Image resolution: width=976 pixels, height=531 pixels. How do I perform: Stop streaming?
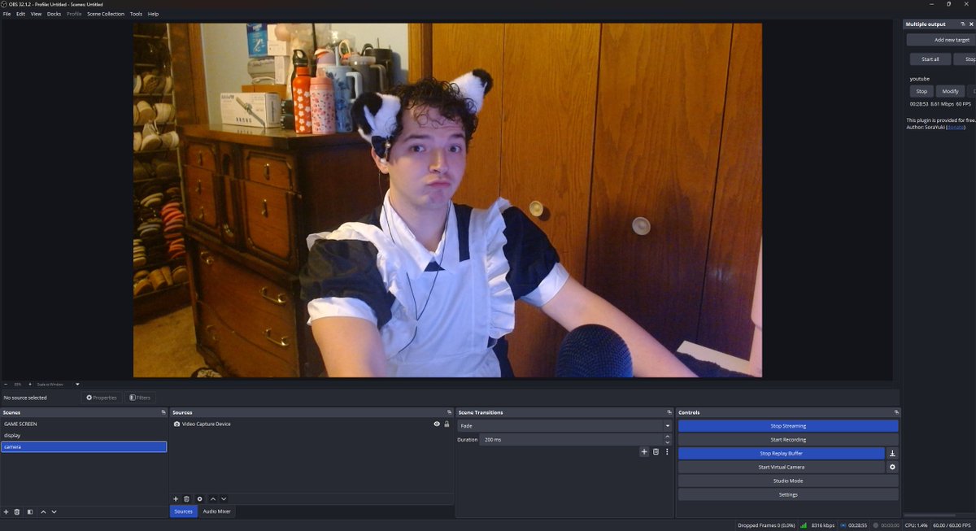(x=788, y=426)
